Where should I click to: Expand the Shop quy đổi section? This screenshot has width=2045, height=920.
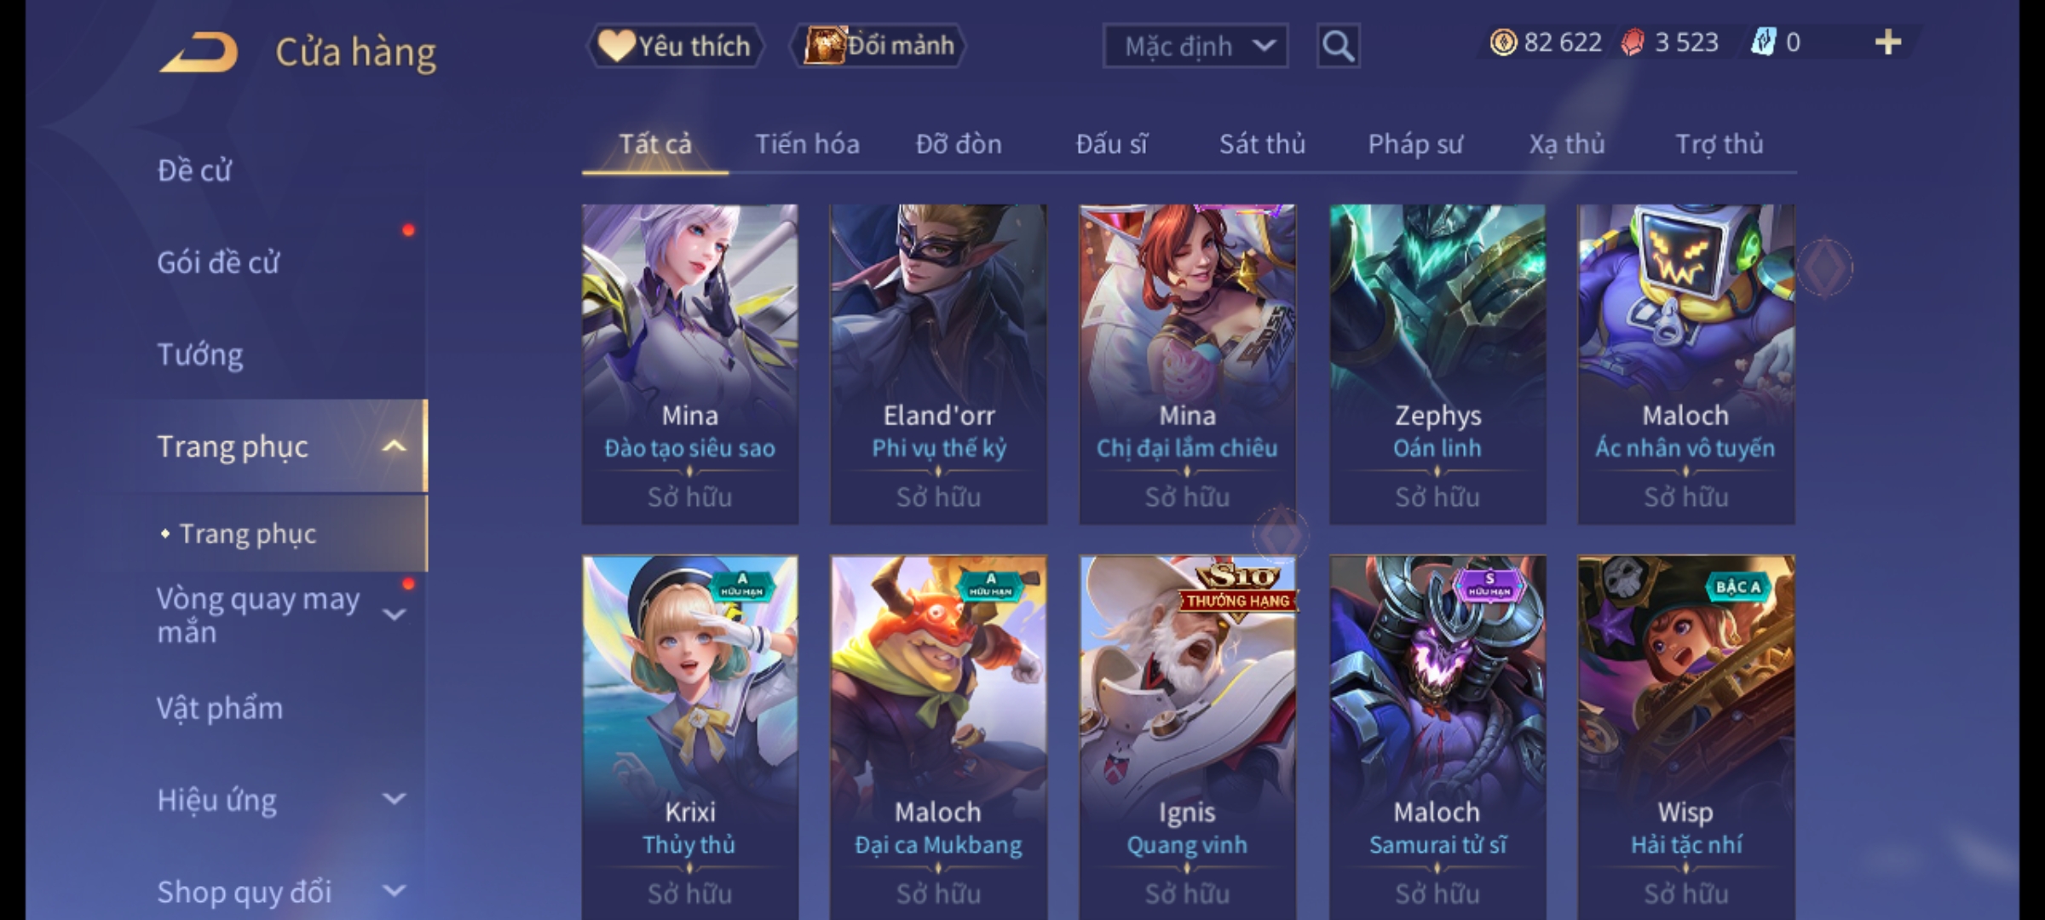[394, 891]
